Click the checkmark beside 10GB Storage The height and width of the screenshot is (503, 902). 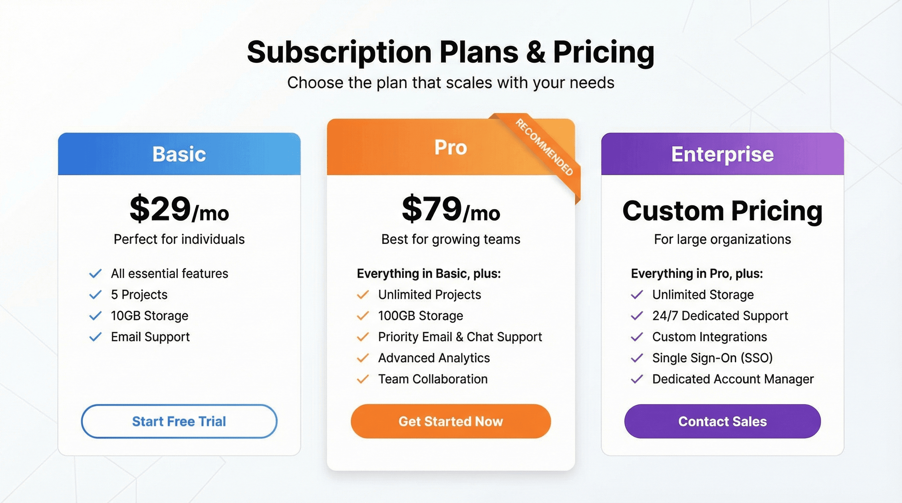(x=95, y=316)
